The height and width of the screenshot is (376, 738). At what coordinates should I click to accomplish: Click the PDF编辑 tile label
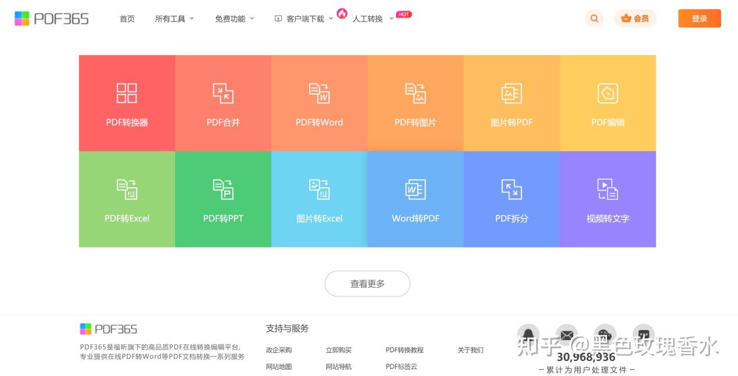coord(608,123)
